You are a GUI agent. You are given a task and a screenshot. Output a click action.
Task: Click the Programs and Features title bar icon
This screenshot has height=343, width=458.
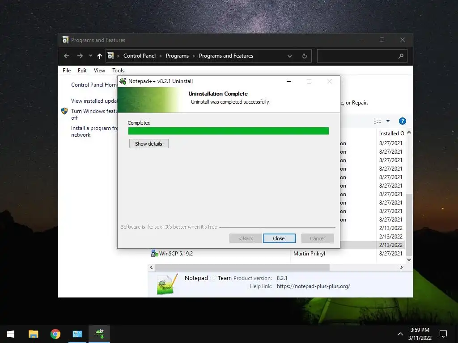click(65, 40)
